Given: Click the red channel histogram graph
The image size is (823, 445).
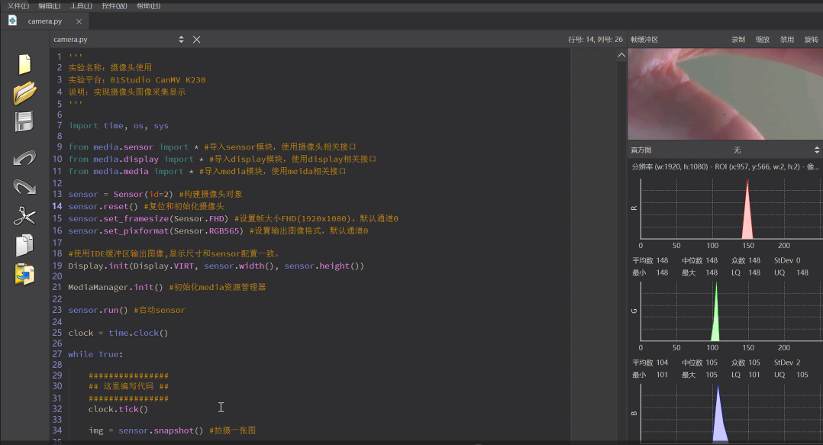Looking at the screenshot, I should coord(731,209).
